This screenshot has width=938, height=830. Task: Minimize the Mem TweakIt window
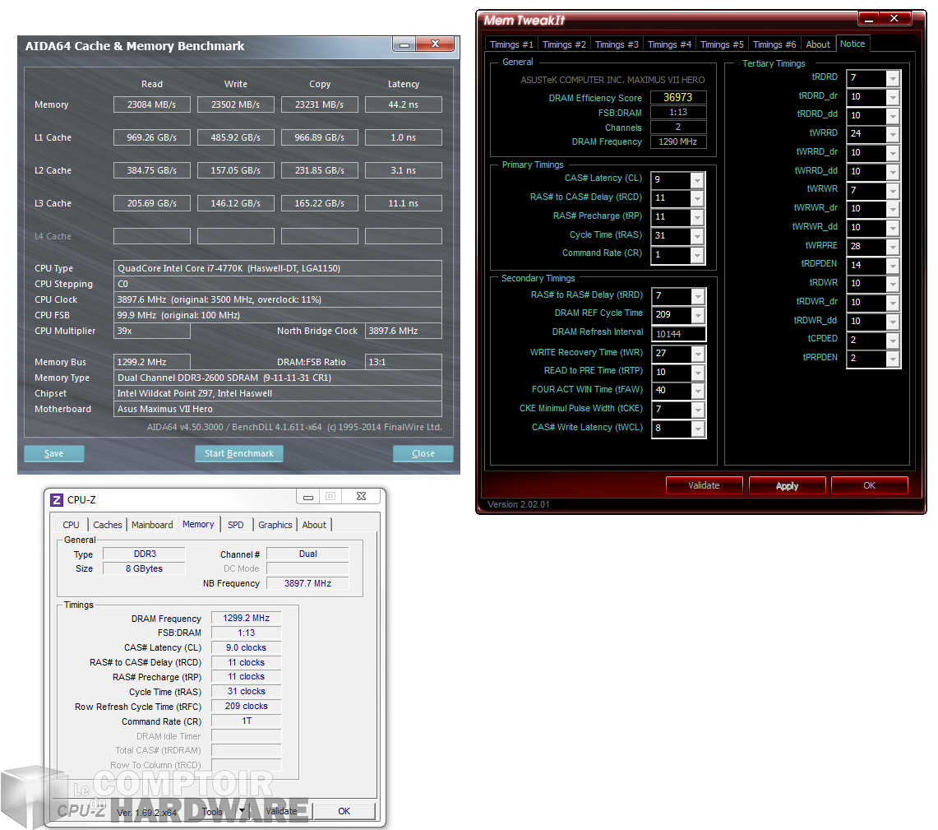tap(869, 19)
